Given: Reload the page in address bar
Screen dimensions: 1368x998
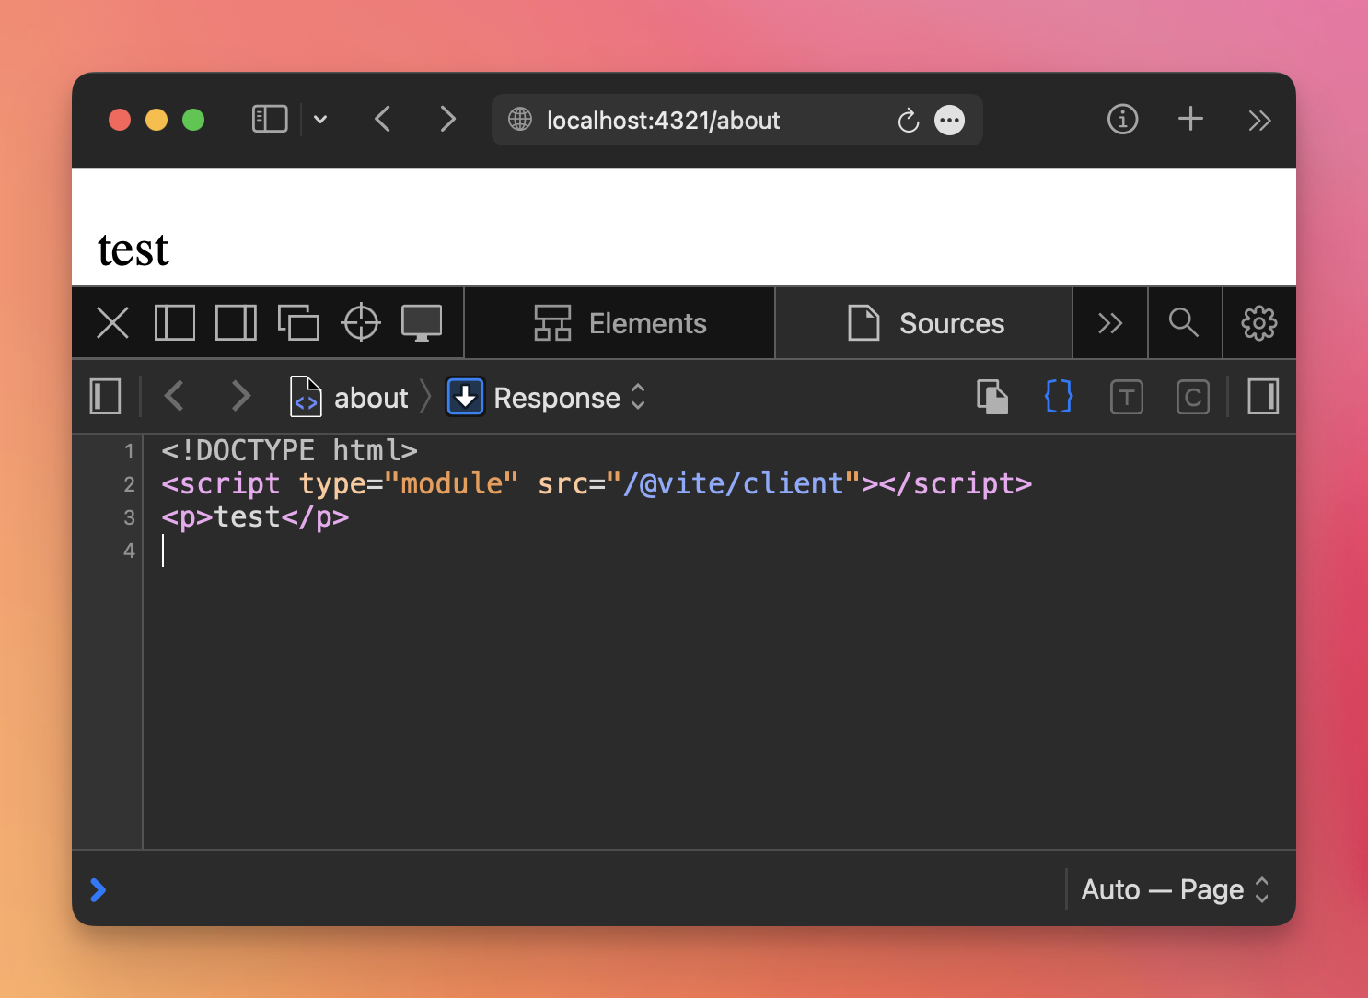Looking at the screenshot, I should pyautogui.click(x=908, y=121).
